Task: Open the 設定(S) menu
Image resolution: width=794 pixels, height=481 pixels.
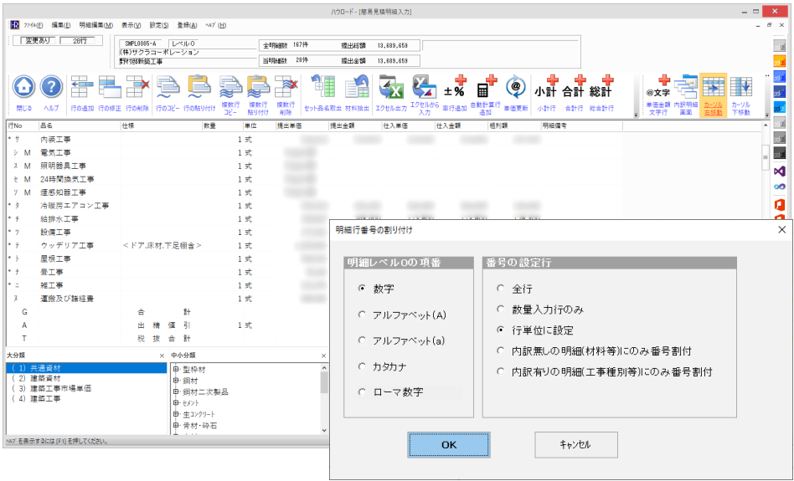Action: 158,26
